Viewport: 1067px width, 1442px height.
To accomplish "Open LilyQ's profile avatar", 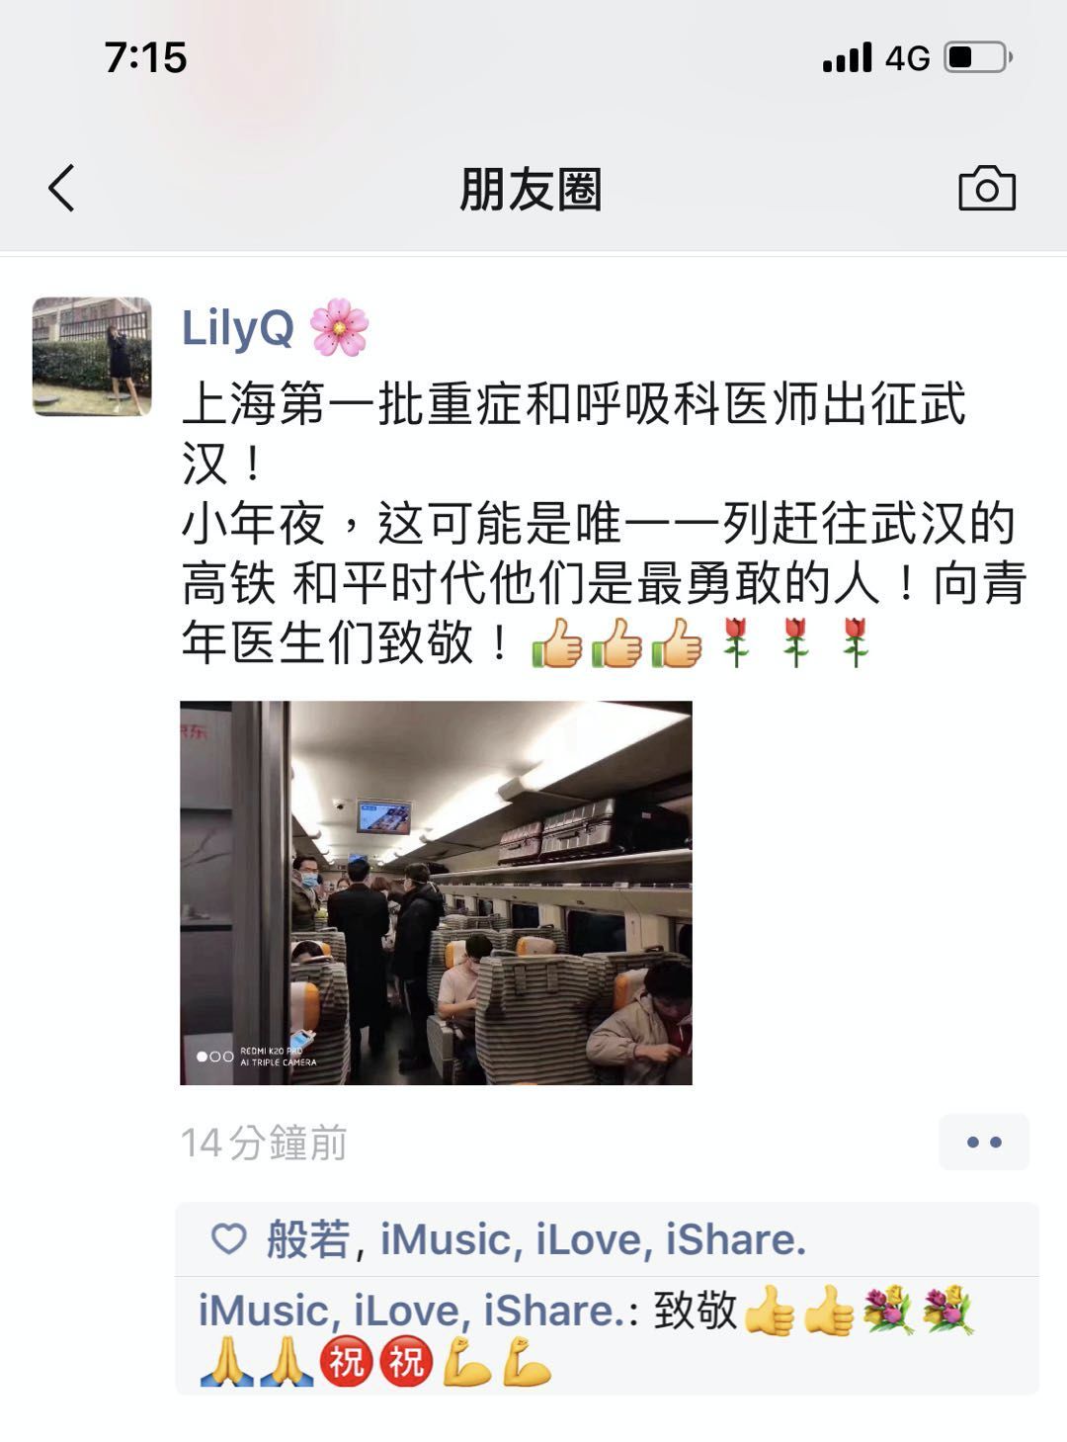I will (92, 356).
